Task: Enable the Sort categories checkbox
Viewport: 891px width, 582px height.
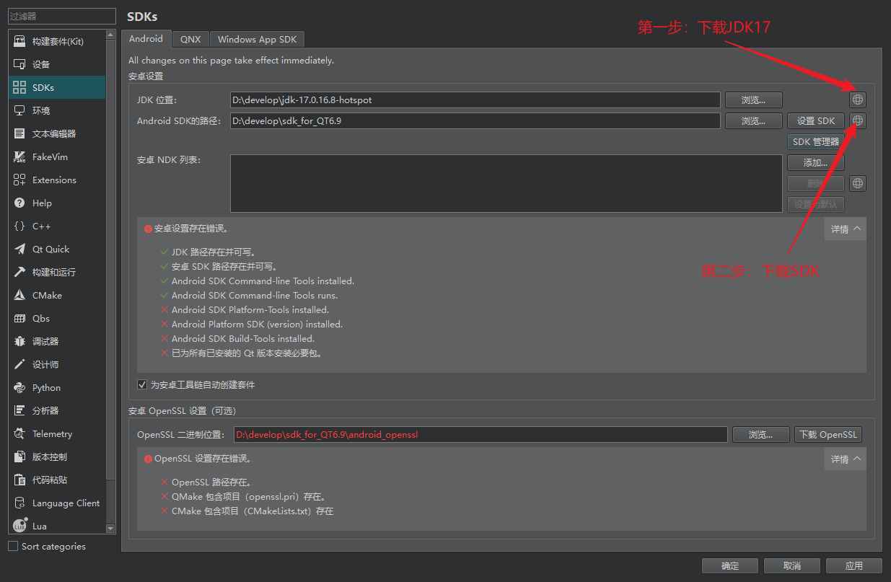Action: pos(13,546)
